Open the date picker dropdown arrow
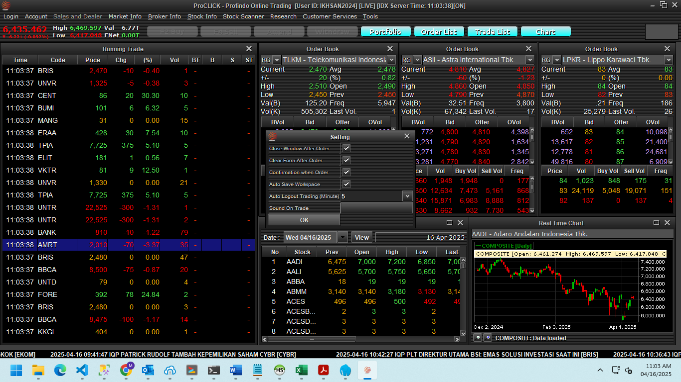The image size is (681, 382). click(342, 237)
